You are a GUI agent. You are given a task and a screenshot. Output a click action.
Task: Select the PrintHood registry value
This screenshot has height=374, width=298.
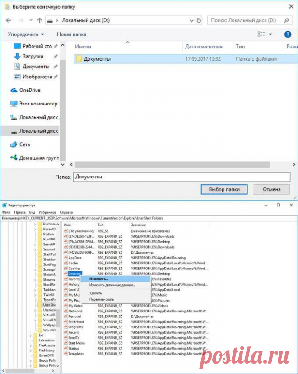coord(76,322)
